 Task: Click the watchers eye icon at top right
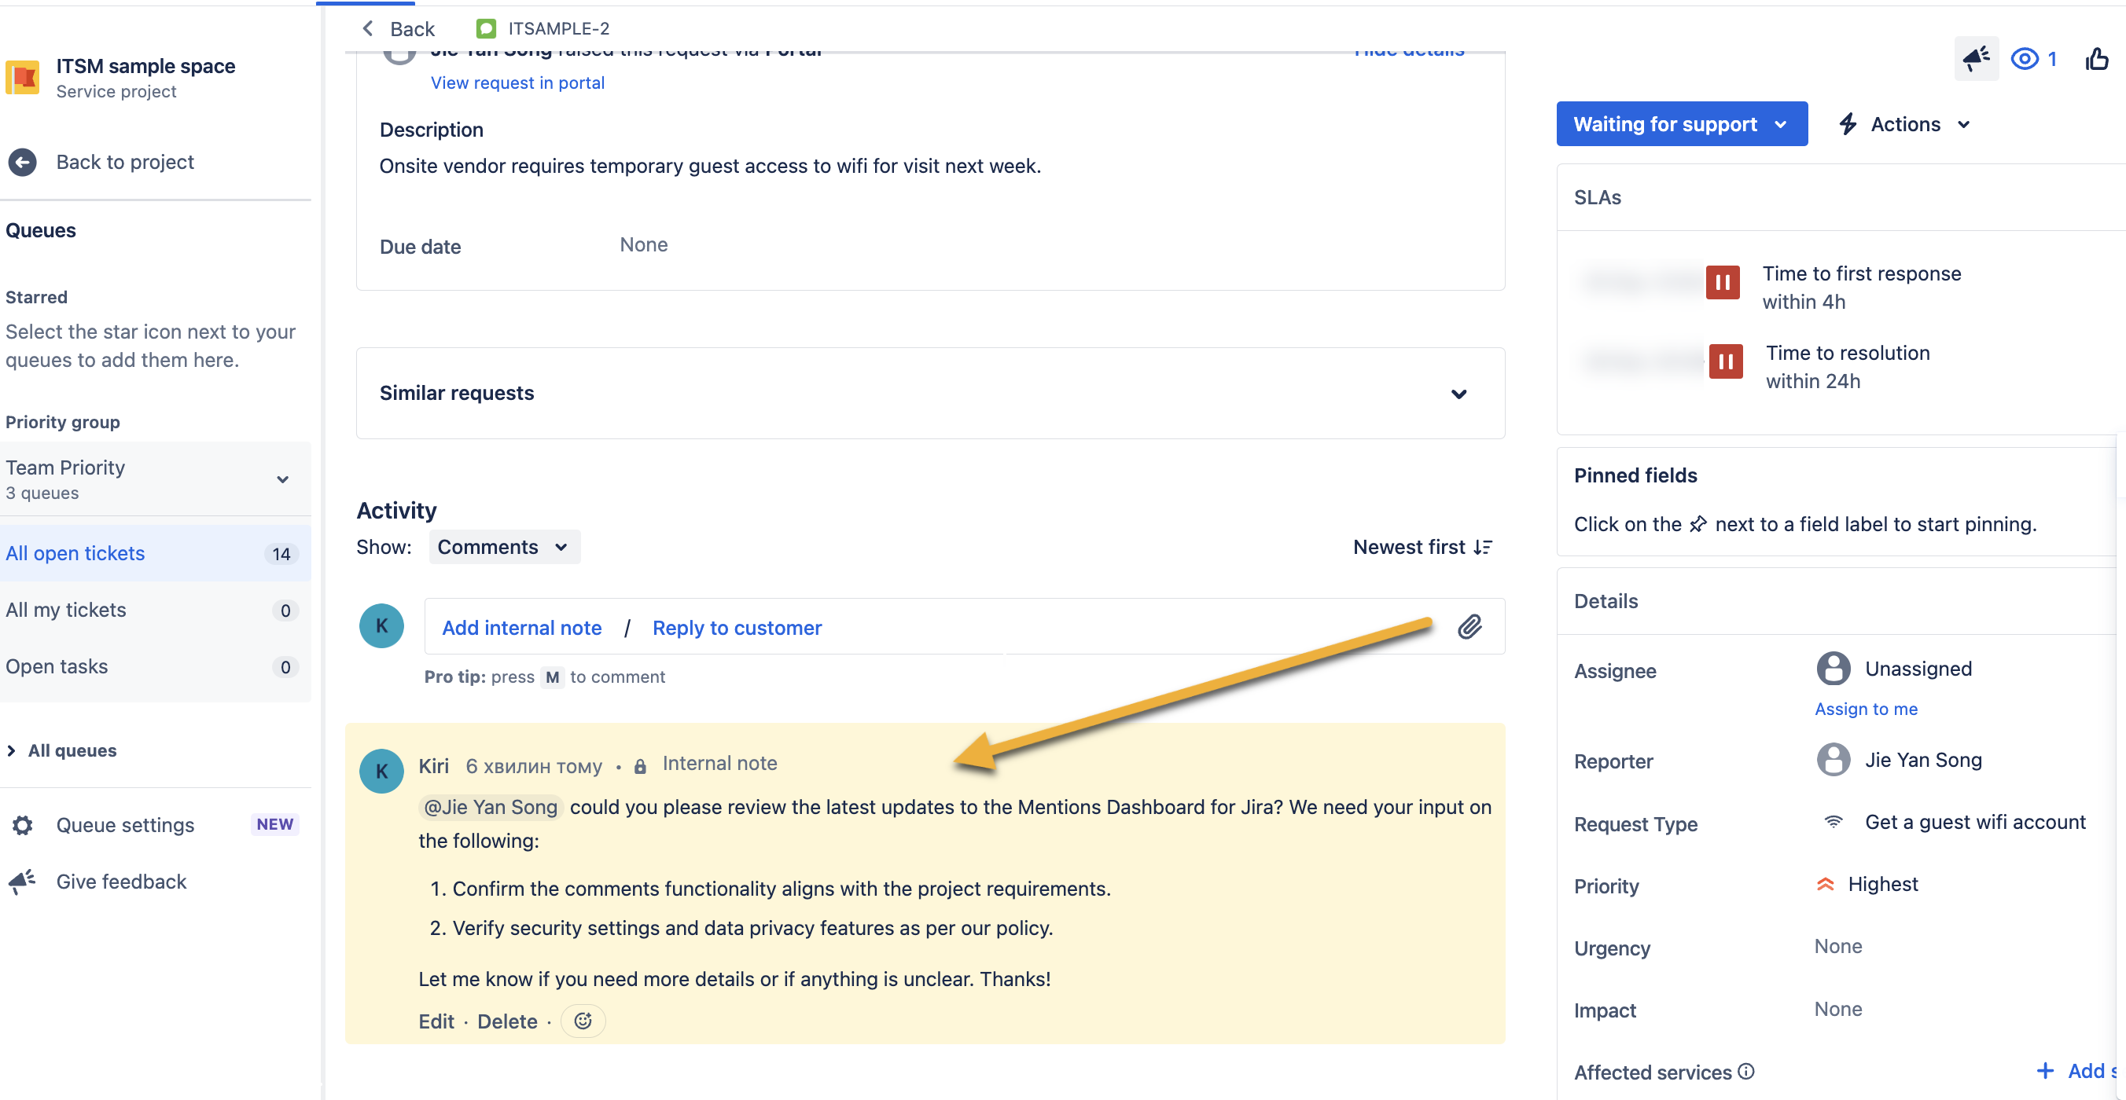coord(2024,59)
